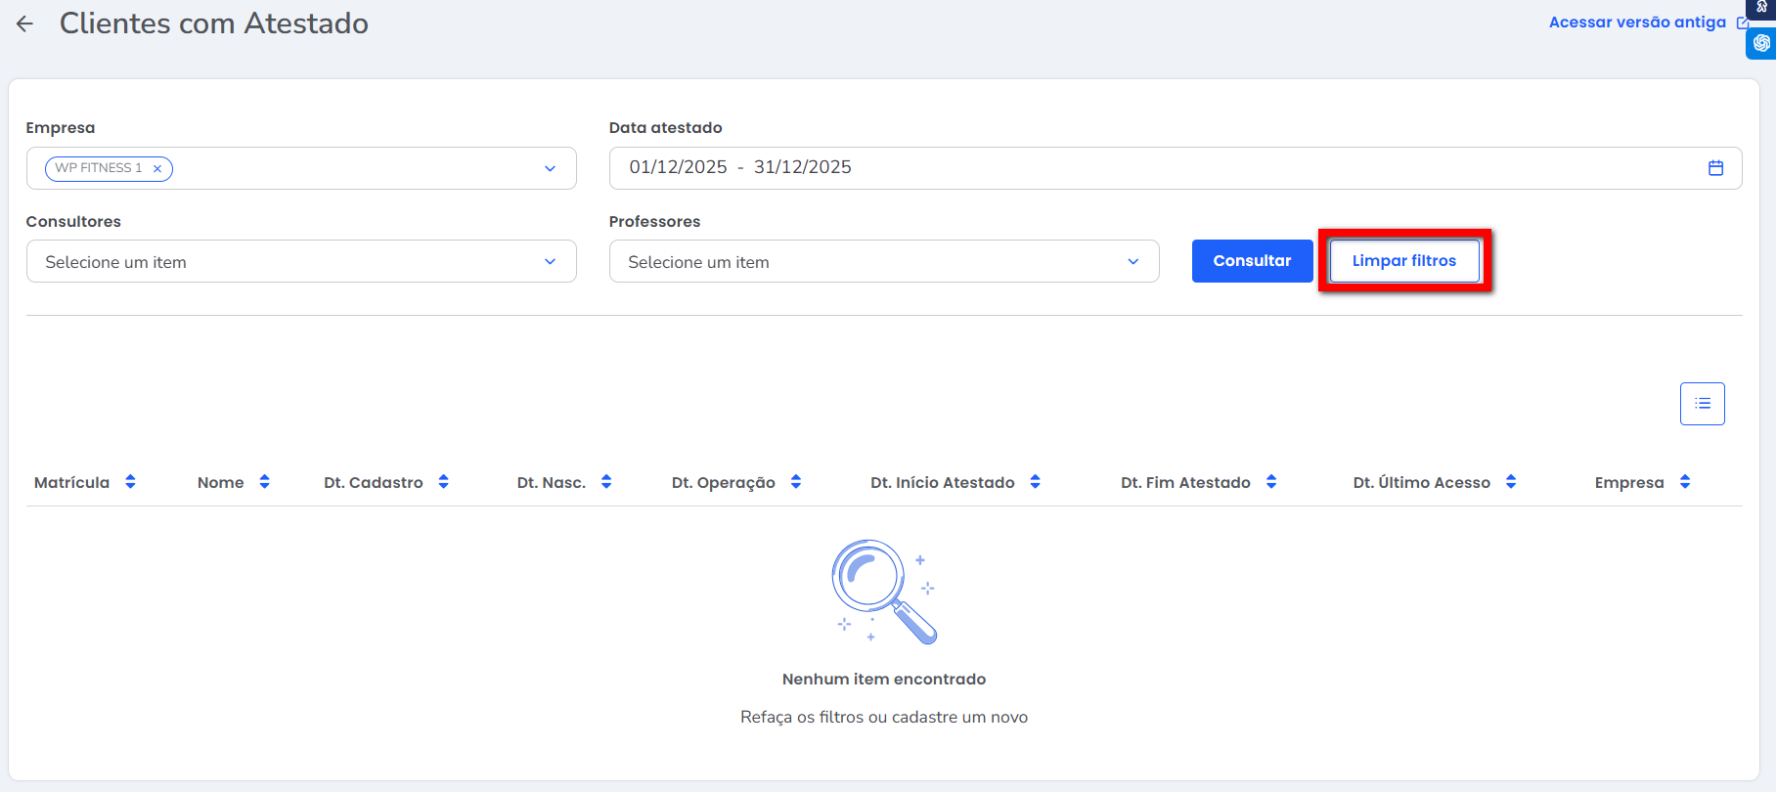Open the calendar icon in Data atestado

pyautogui.click(x=1715, y=168)
